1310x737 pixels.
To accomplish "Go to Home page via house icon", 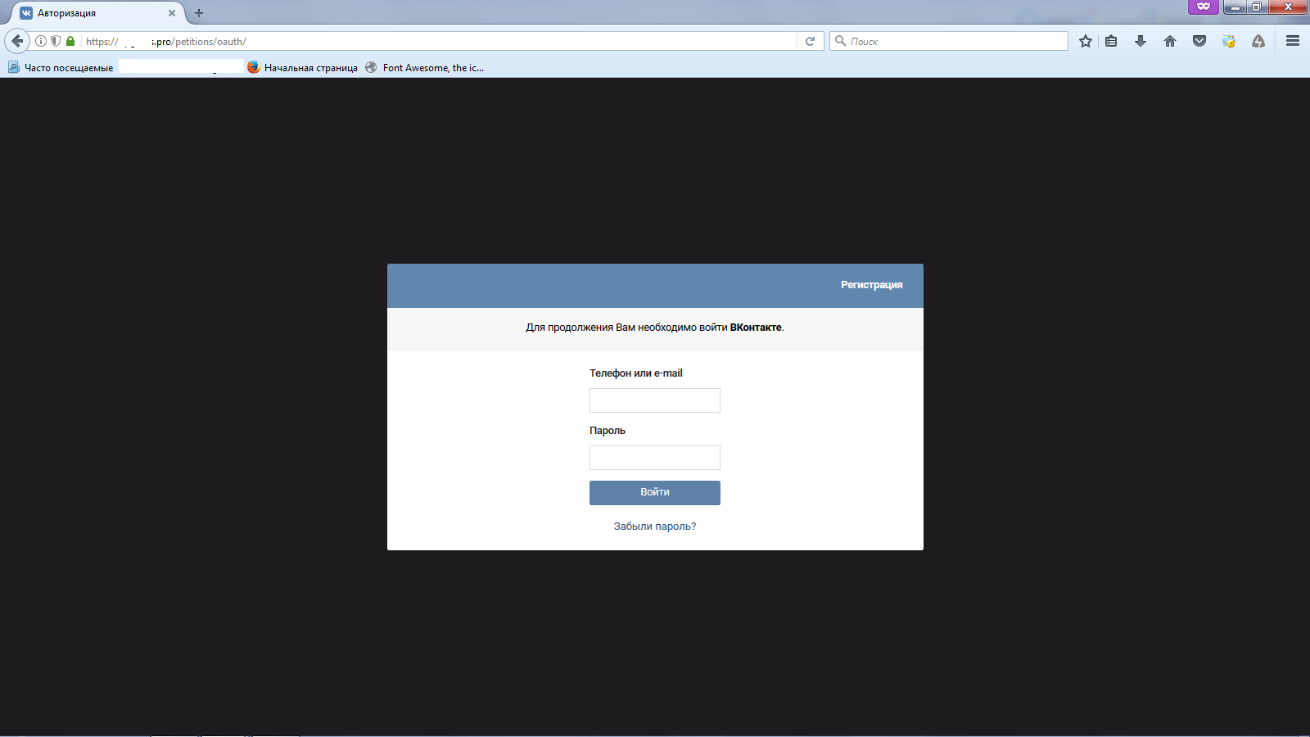I will click(1170, 41).
